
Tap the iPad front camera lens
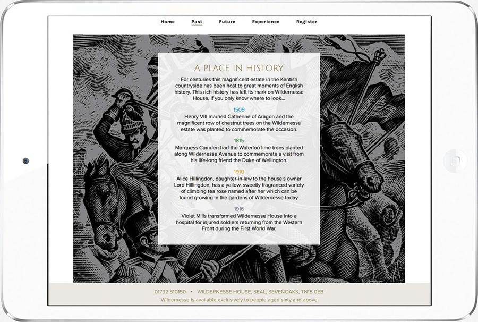tap(25, 161)
